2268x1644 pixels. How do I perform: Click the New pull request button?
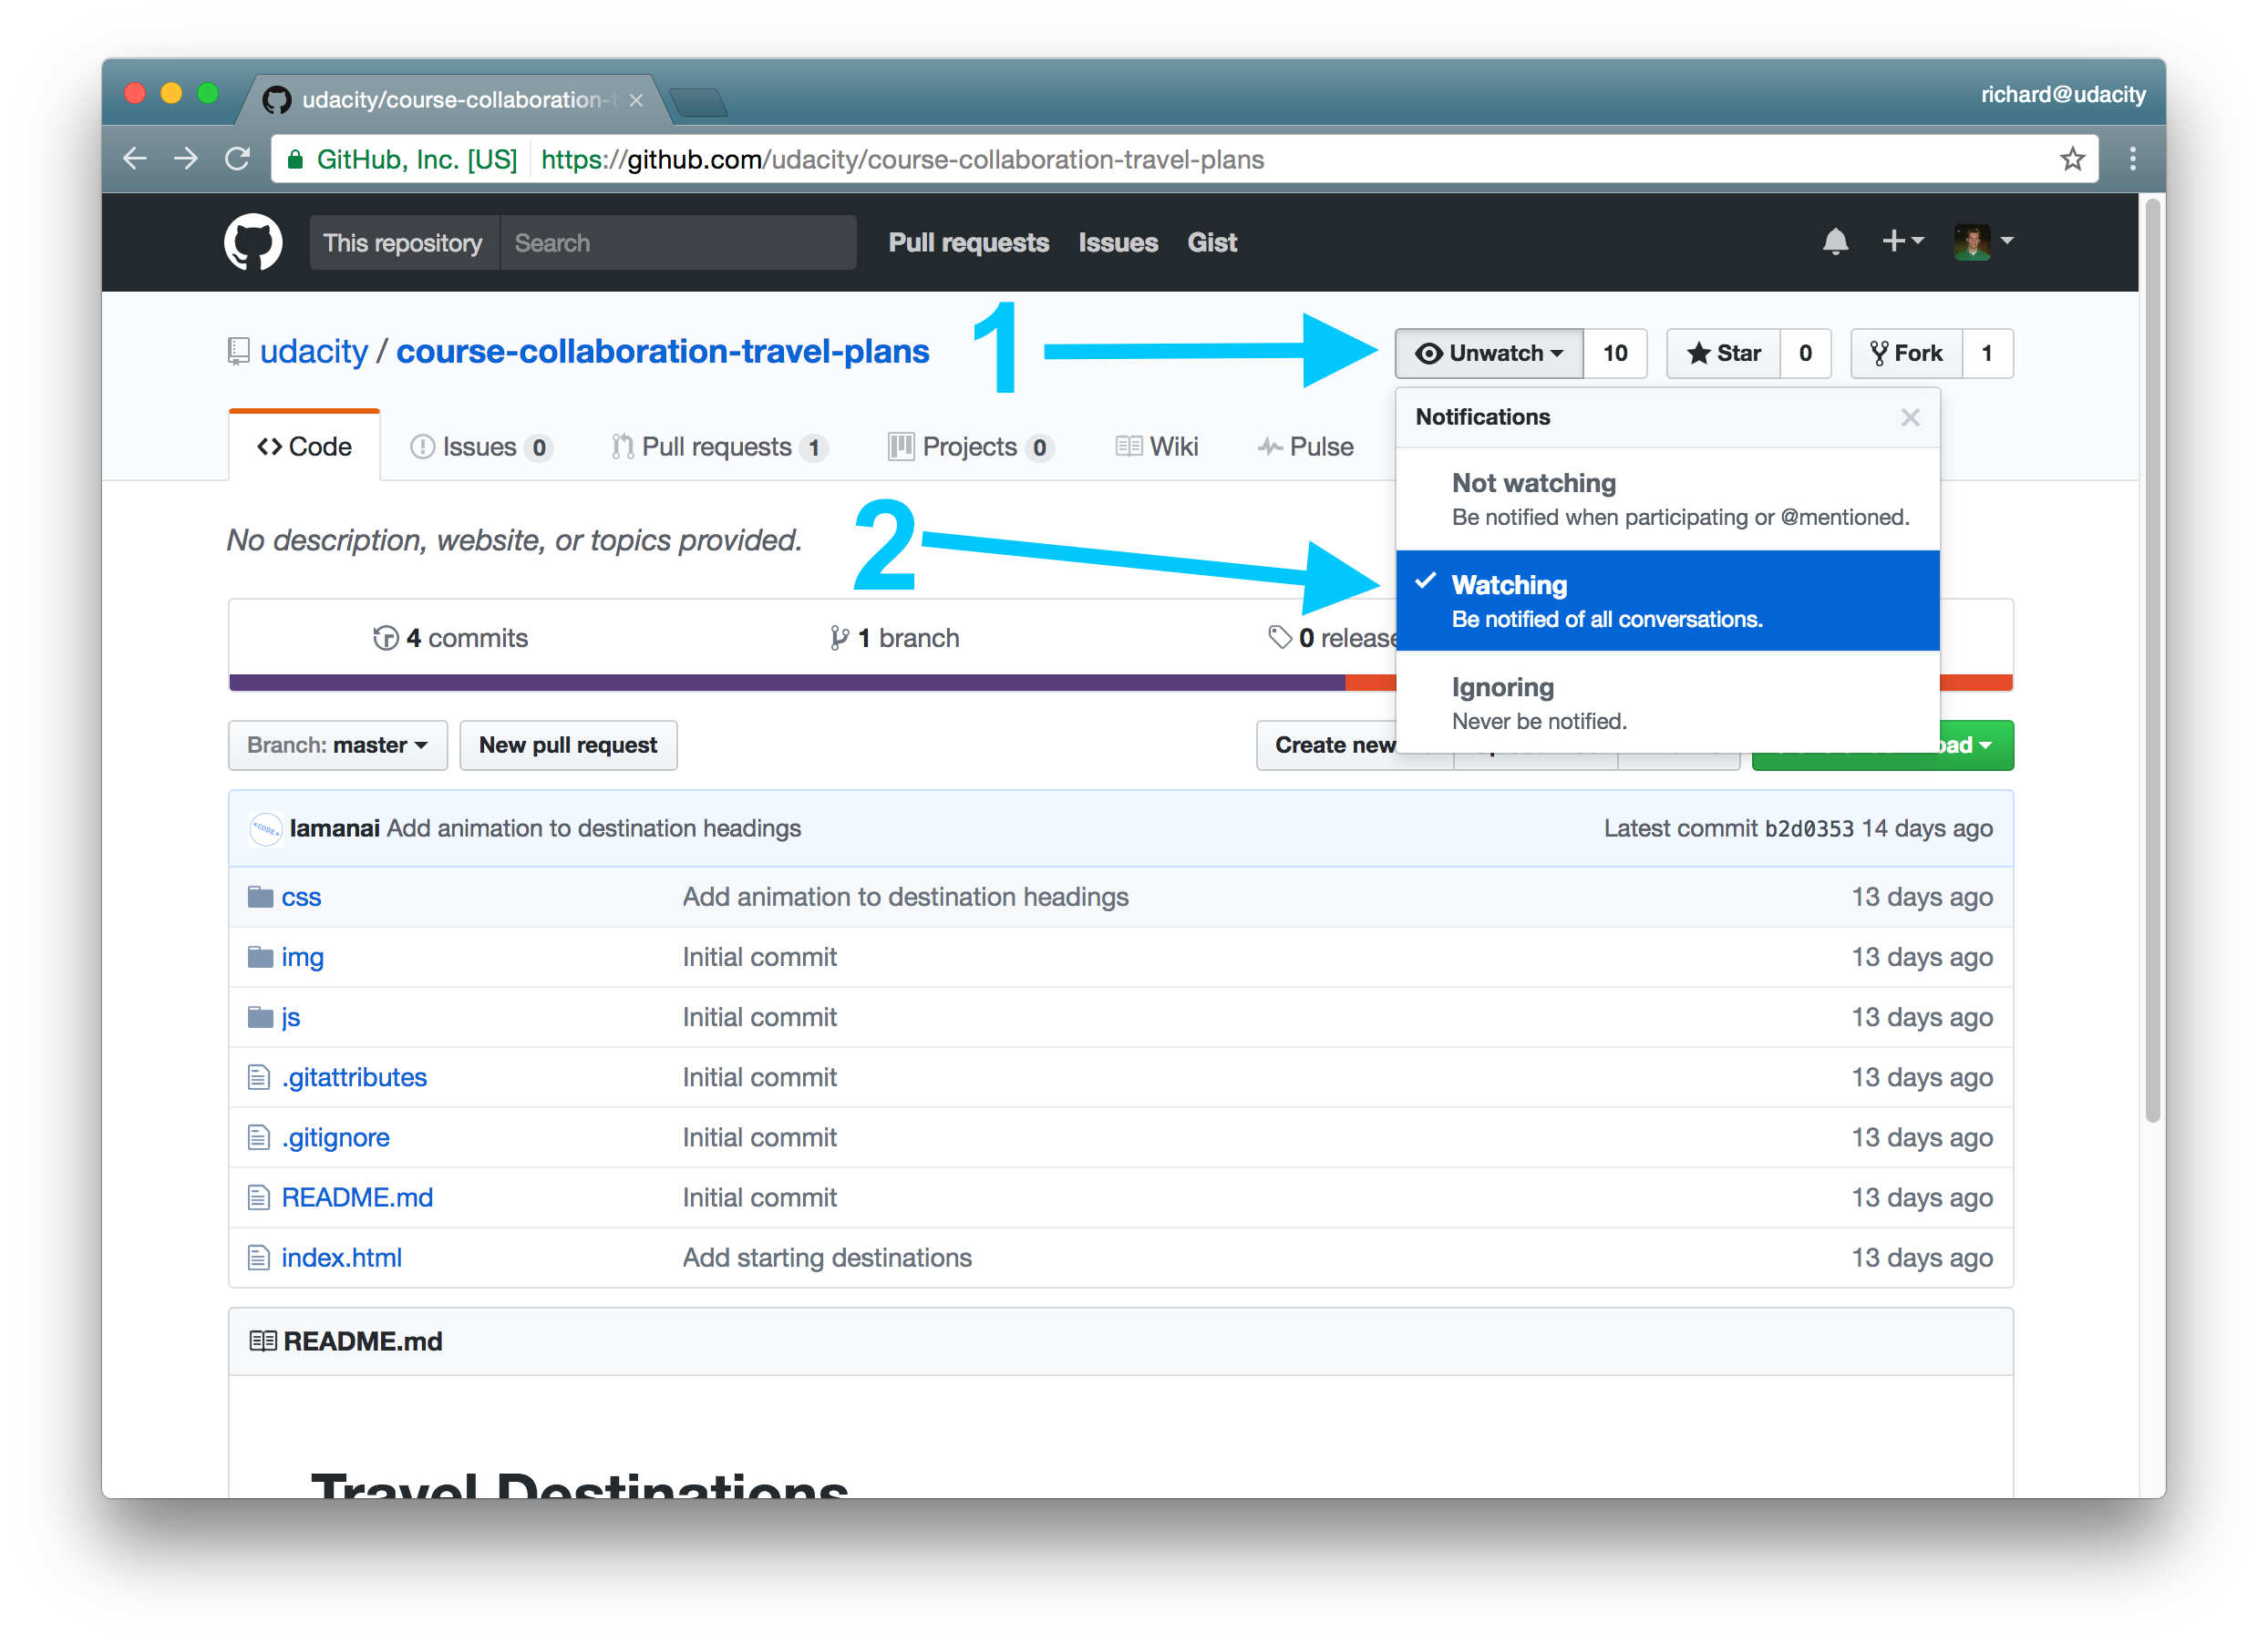[x=568, y=745]
